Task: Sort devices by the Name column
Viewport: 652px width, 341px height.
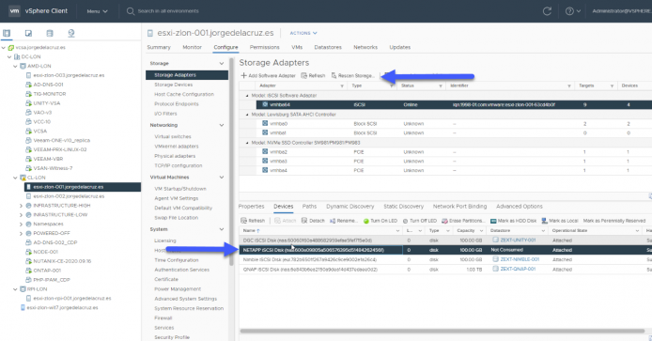Action: pos(251,230)
